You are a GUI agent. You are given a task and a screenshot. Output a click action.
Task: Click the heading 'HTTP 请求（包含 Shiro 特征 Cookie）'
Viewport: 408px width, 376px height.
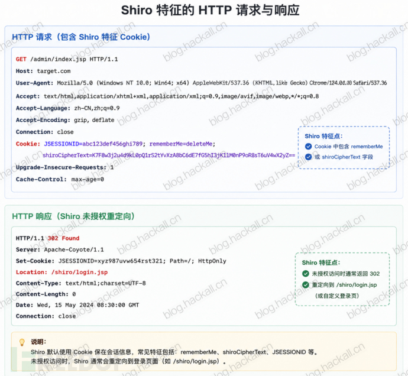pyautogui.click(x=81, y=37)
